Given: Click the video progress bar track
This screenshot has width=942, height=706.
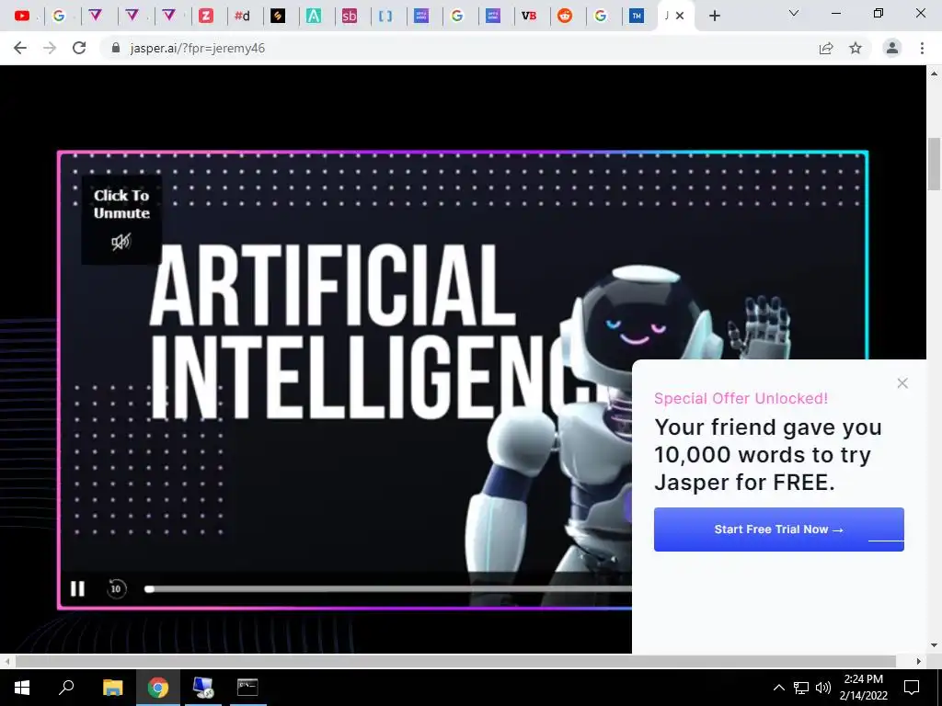Looking at the screenshot, I should pos(387,589).
